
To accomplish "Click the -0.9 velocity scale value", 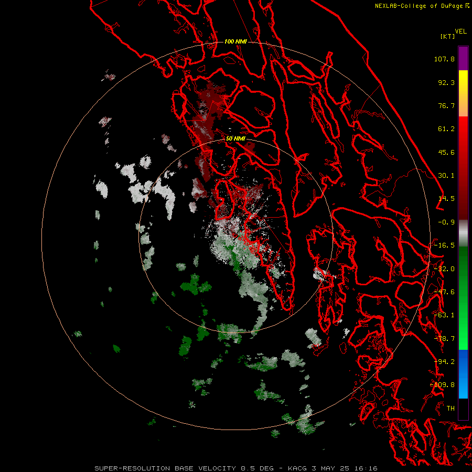I will point(446,222).
